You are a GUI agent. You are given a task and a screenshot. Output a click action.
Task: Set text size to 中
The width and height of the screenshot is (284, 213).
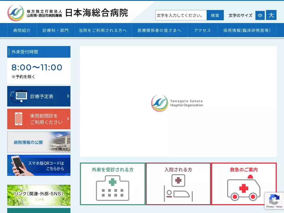click(x=260, y=15)
